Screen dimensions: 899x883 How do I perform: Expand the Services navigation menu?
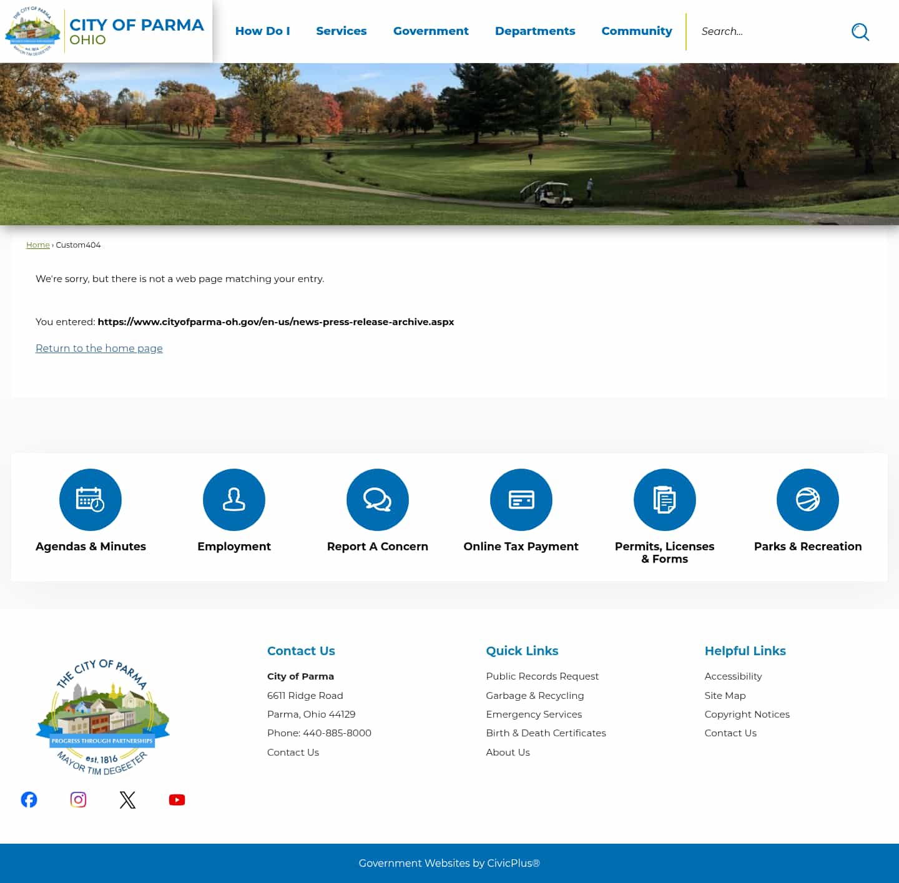[x=341, y=31]
